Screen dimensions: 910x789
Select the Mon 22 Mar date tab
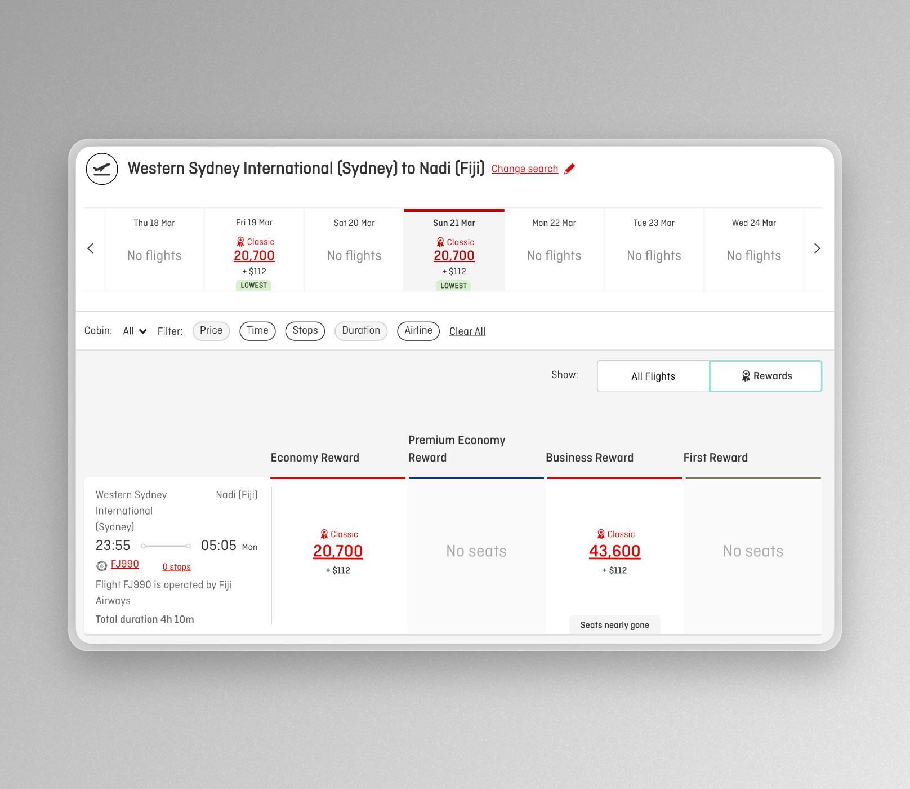554,250
